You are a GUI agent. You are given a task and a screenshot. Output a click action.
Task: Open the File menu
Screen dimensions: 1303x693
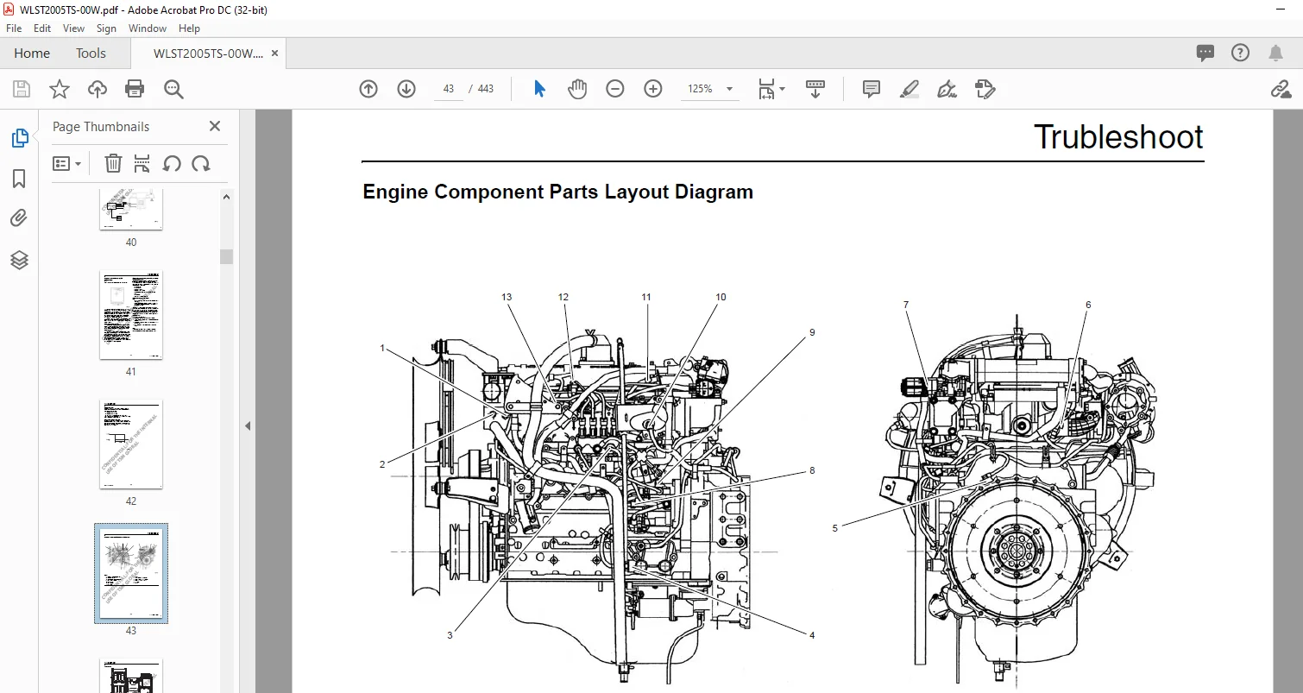point(14,28)
